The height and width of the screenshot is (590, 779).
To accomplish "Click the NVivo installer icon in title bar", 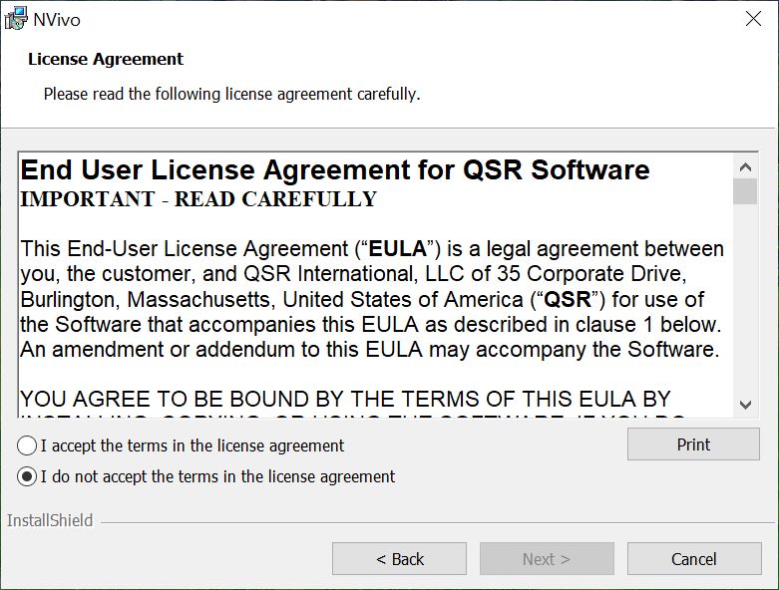I will click(15, 19).
